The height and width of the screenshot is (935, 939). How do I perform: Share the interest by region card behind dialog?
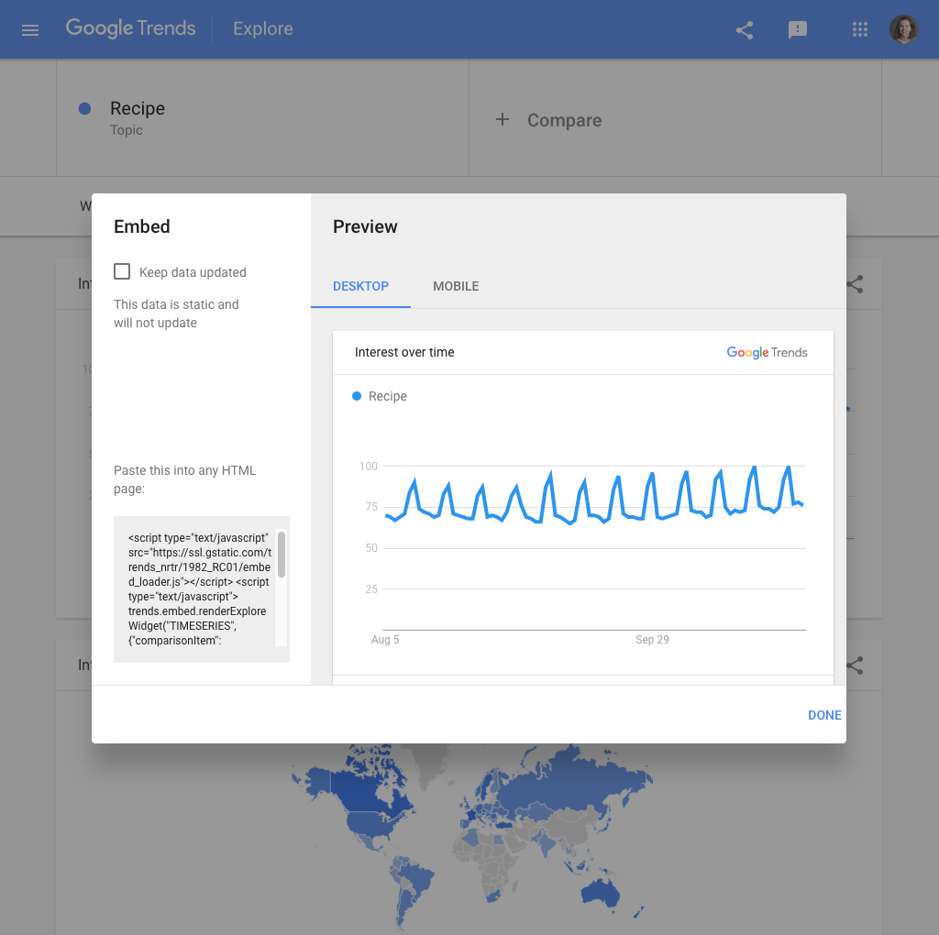coord(855,665)
